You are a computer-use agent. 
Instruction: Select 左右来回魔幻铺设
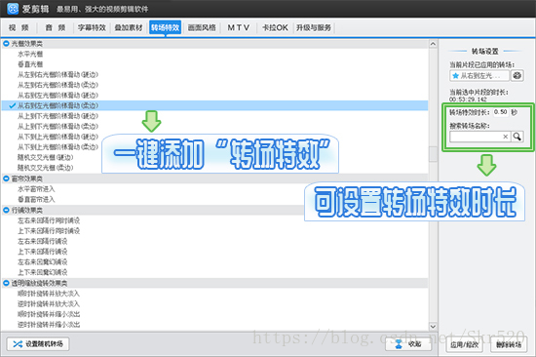click(42, 261)
